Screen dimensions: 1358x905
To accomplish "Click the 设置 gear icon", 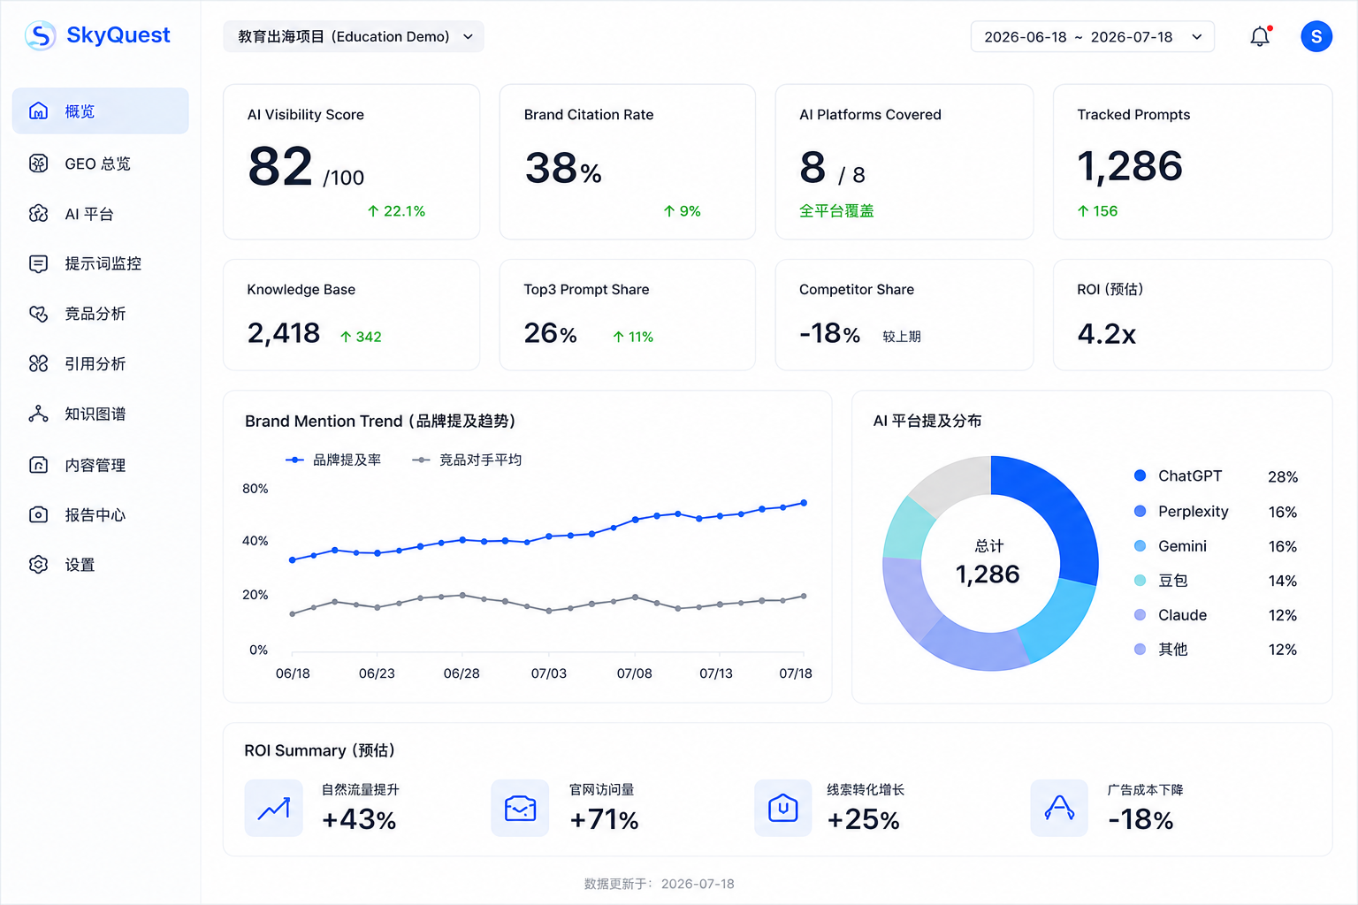I will (x=38, y=565).
